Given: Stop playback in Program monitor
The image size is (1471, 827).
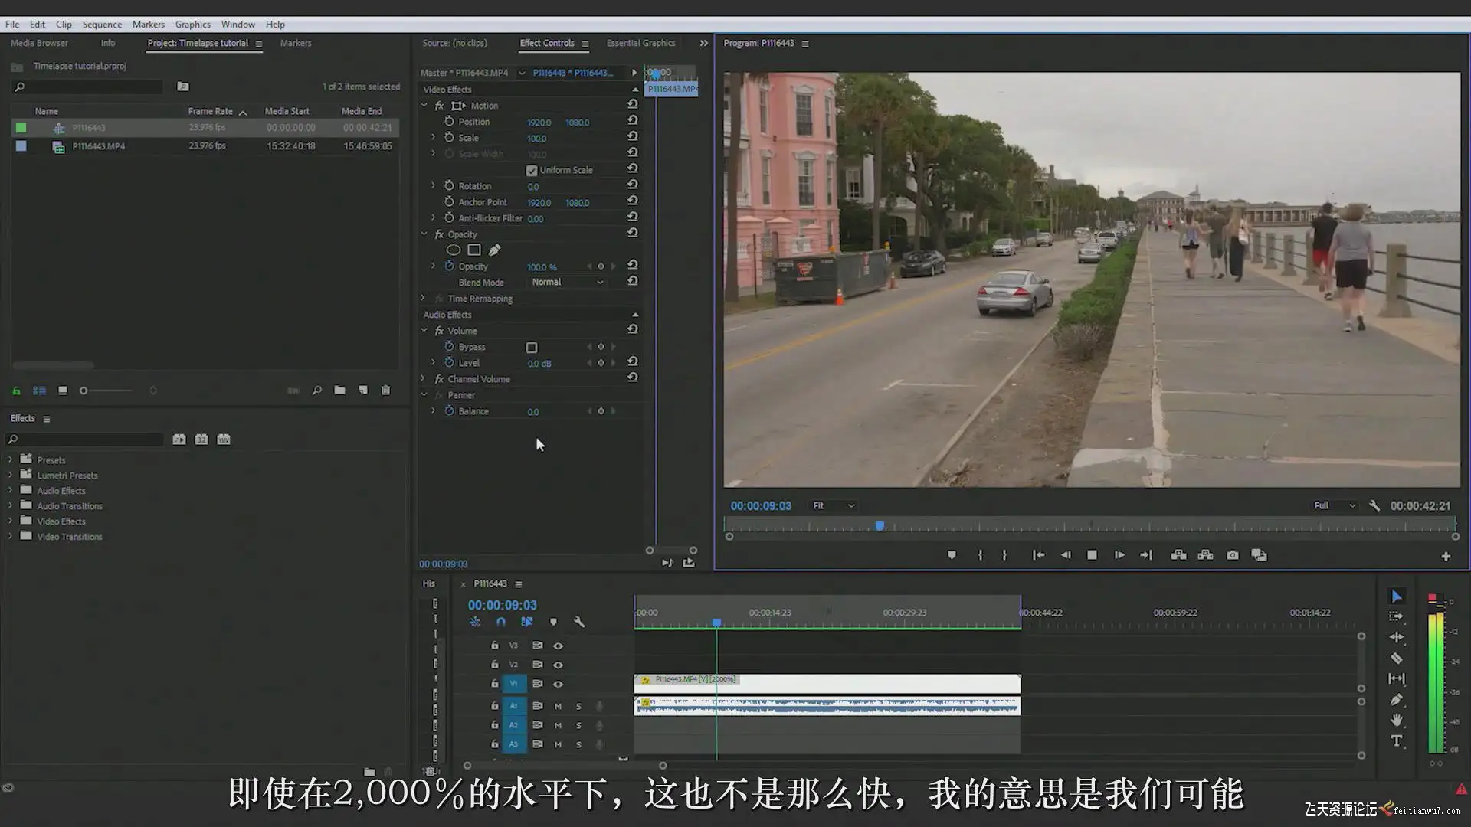Looking at the screenshot, I should 1092,555.
